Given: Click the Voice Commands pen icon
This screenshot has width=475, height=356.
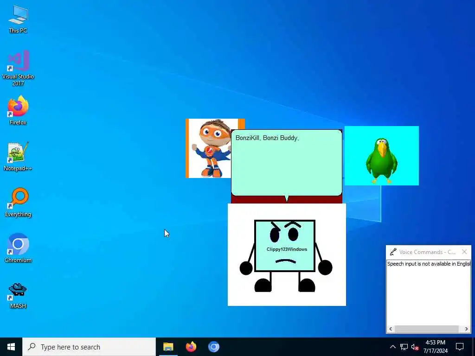Looking at the screenshot, I should click(x=393, y=252).
